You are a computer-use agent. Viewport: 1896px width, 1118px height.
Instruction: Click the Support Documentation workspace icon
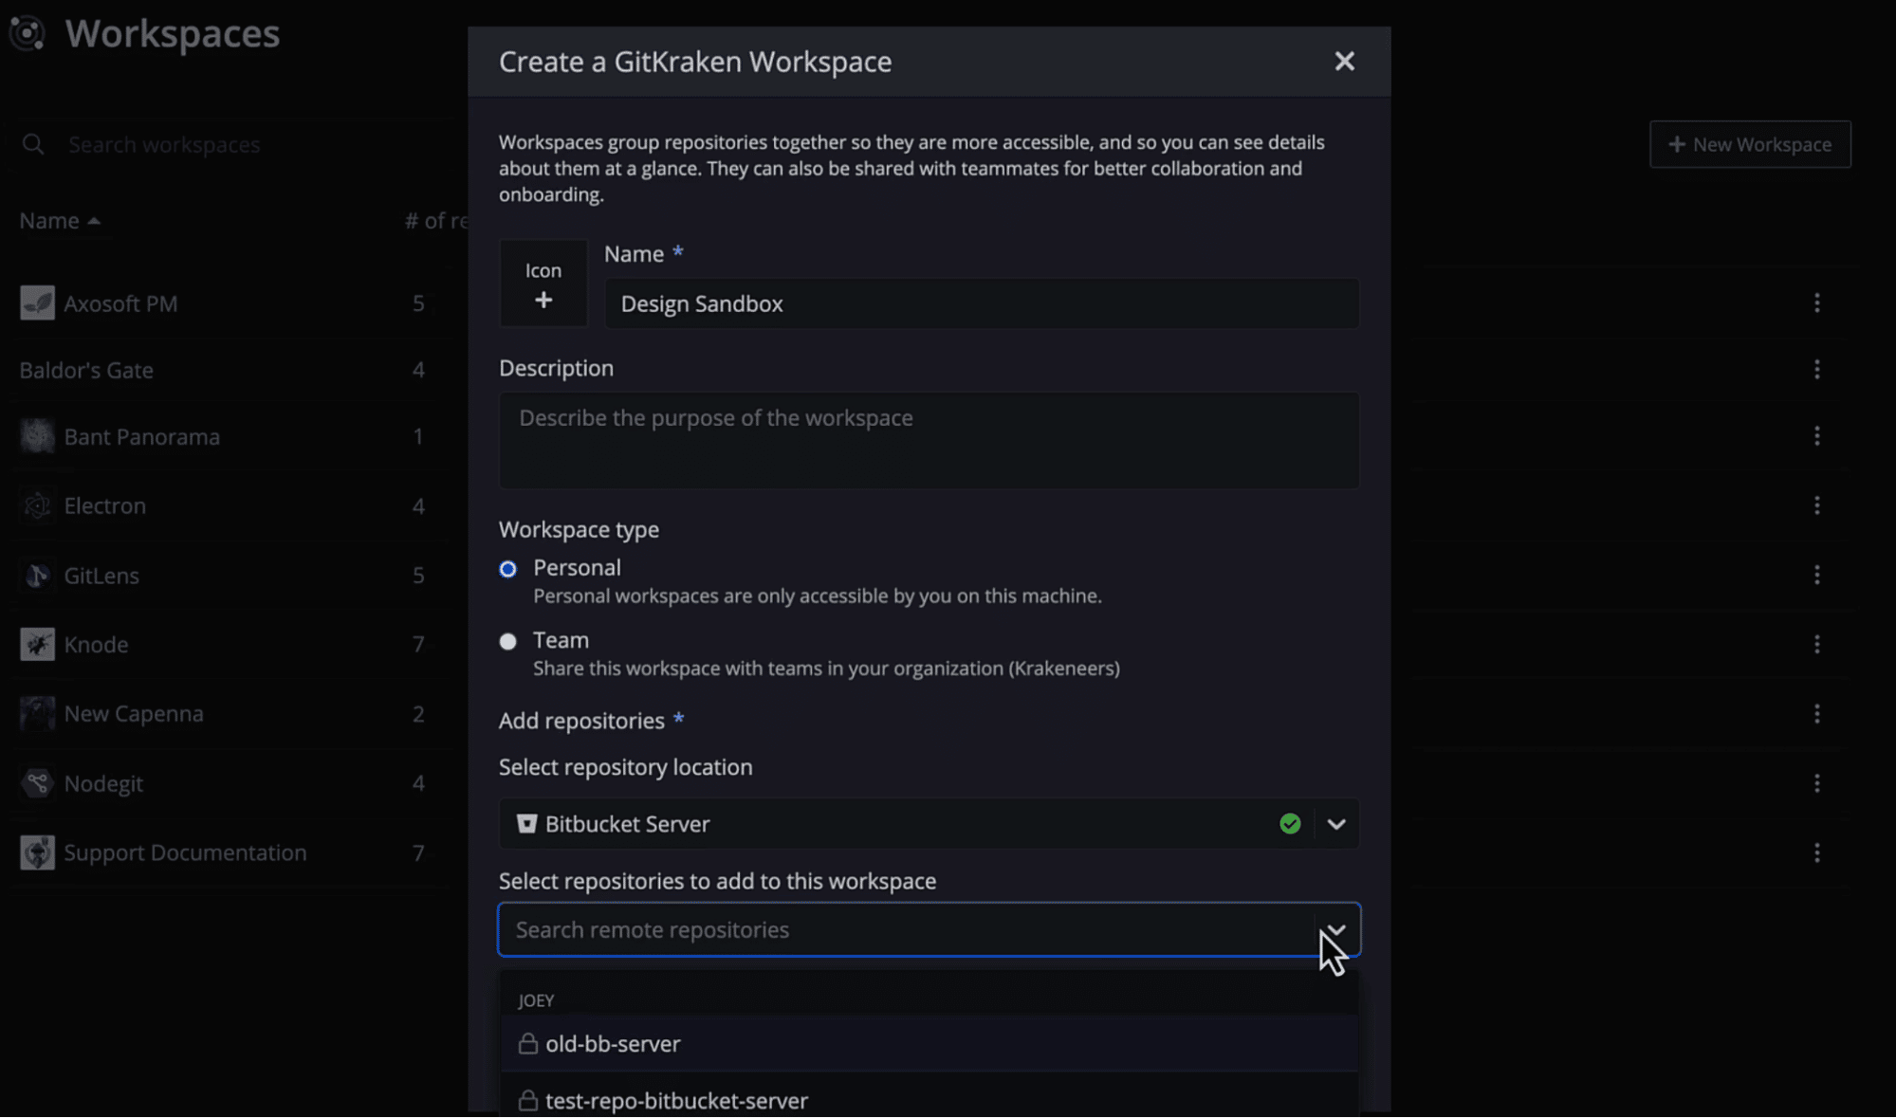click(x=36, y=852)
